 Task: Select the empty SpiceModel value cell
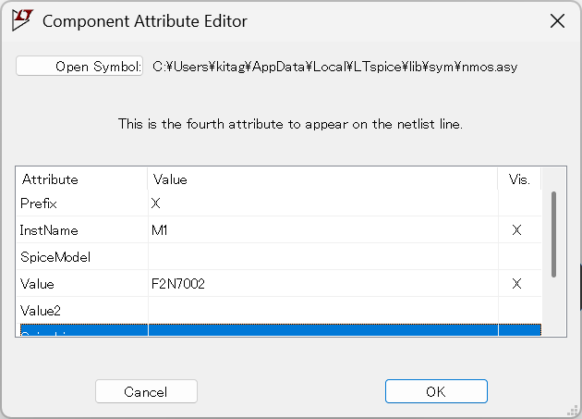pyautogui.click(x=323, y=256)
